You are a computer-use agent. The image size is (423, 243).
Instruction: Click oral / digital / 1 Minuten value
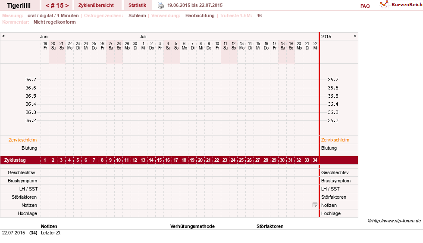pyautogui.click(x=53, y=15)
